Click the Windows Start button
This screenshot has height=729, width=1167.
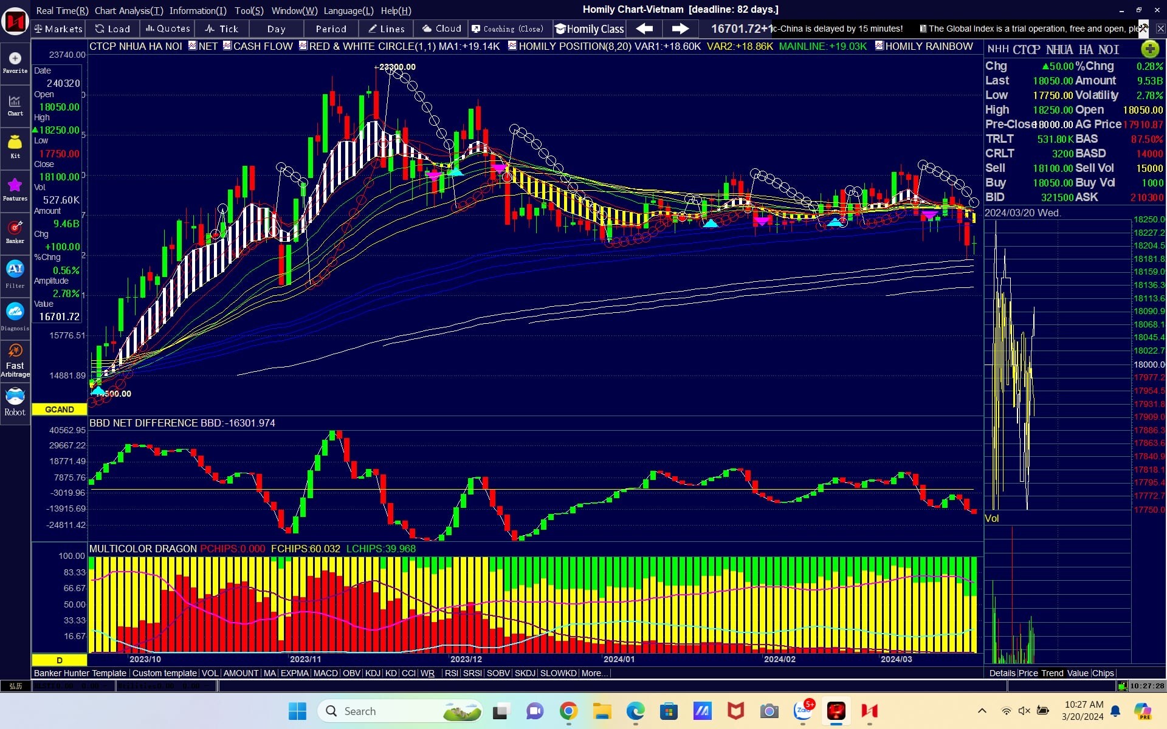tap(297, 711)
